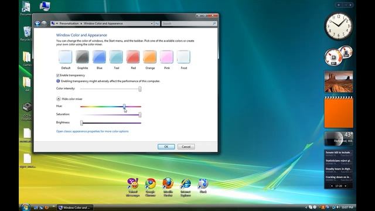The height and width of the screenshot is (211, 375).
Task: Choose the Blue window color
Action: click(99, 57)
